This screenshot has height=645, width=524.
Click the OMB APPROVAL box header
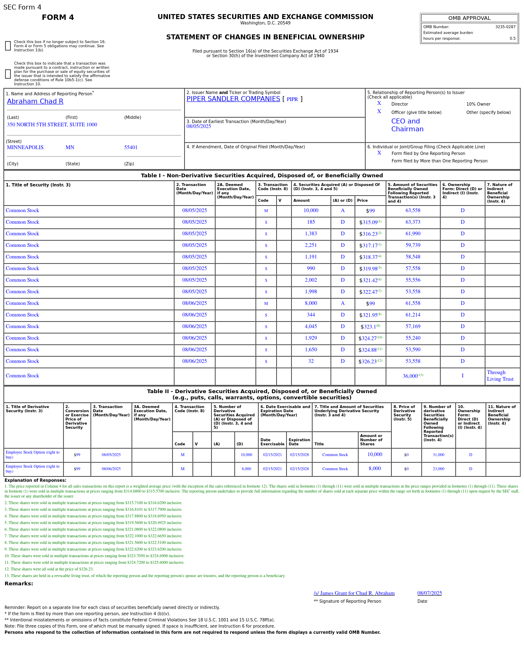469,18
